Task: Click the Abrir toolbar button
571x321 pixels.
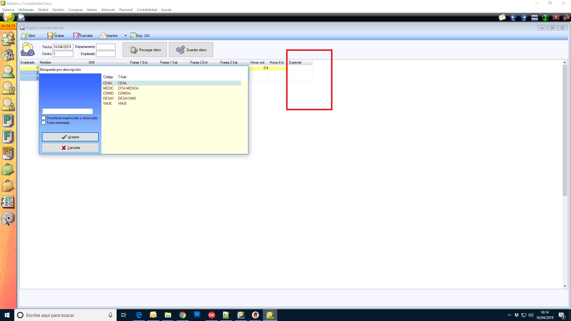Action: pos(29,36)
